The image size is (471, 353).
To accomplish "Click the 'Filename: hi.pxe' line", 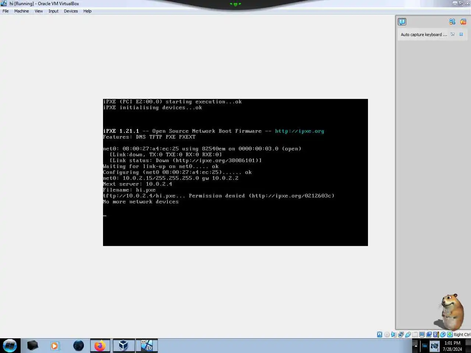I will pos(129,190).
